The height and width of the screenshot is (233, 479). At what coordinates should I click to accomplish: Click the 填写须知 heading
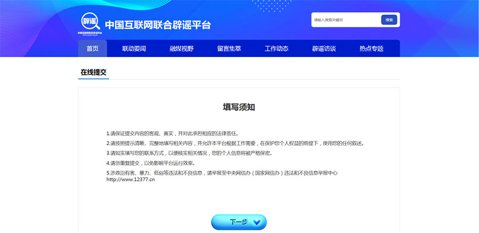239,107
